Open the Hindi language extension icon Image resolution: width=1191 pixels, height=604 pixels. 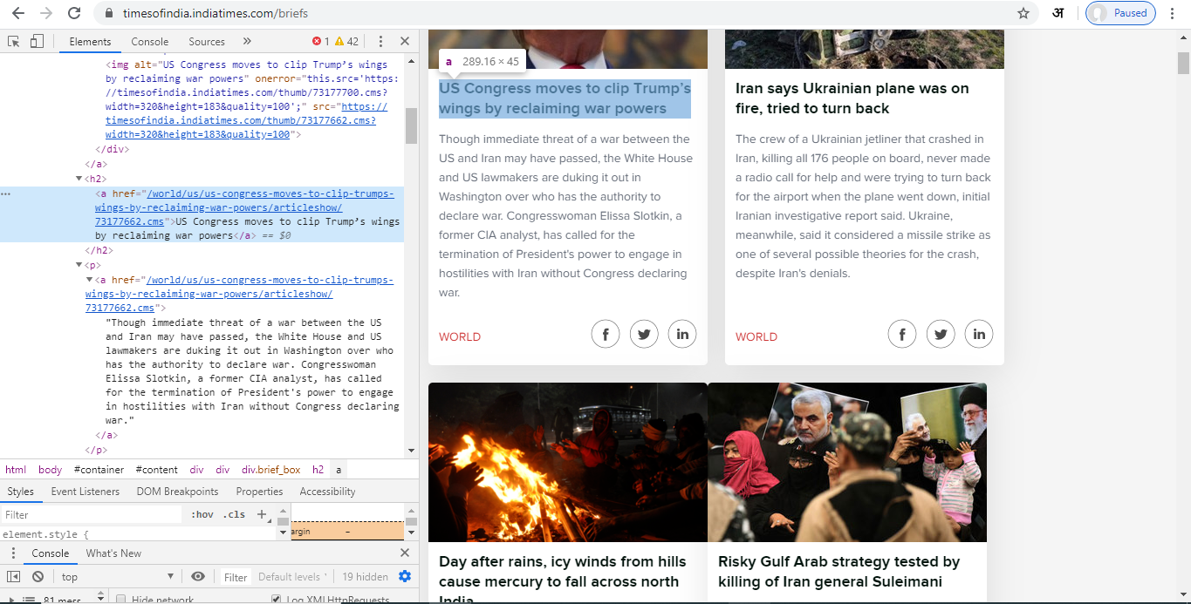click(1058, 13)
